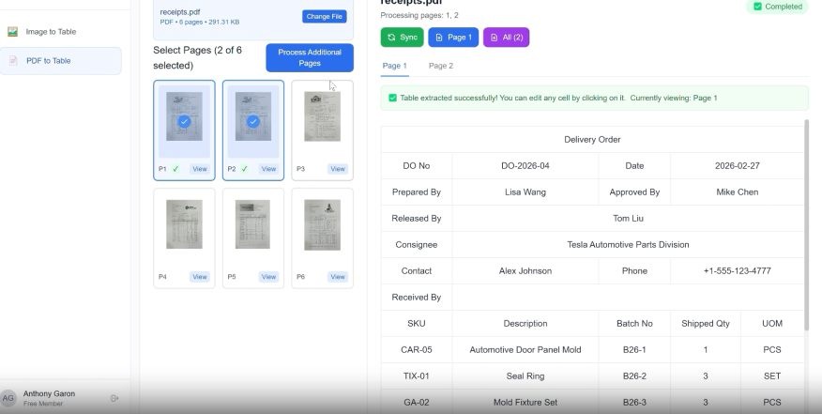Click View on page P3

pyautogui.click(x=338, y=169)
